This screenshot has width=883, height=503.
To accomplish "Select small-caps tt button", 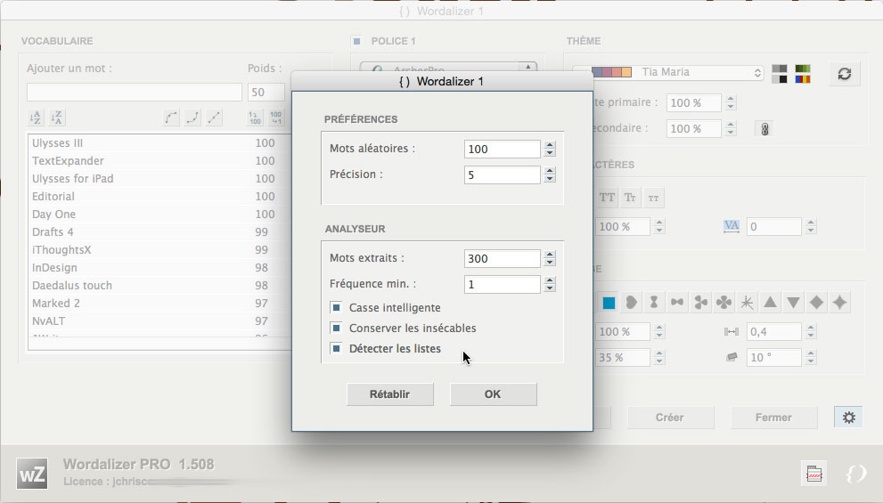I will pyautogui.click(x=653, y=198).
